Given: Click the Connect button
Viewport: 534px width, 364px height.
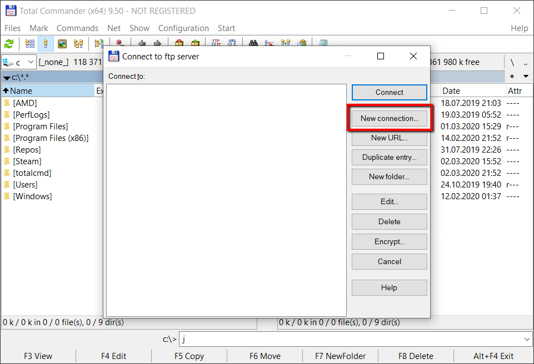Looking at the screenshot, I should pyautogui.click(x=390, y=92).
